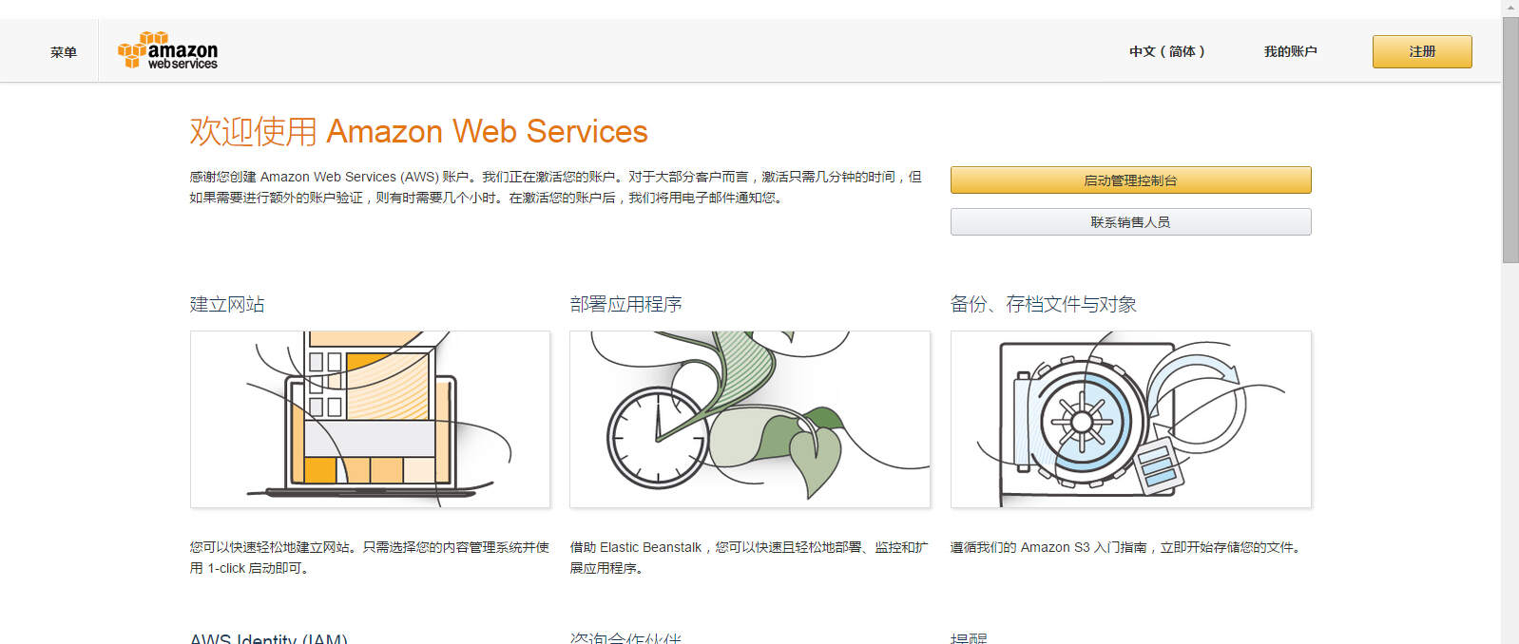Click the Amazon Web Services logo

coord(168,51)
